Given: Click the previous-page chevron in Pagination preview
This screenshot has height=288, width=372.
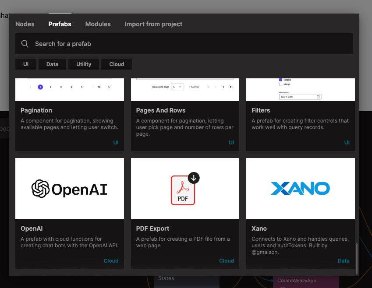Looking at the screenshot, I should pos(30,87).
